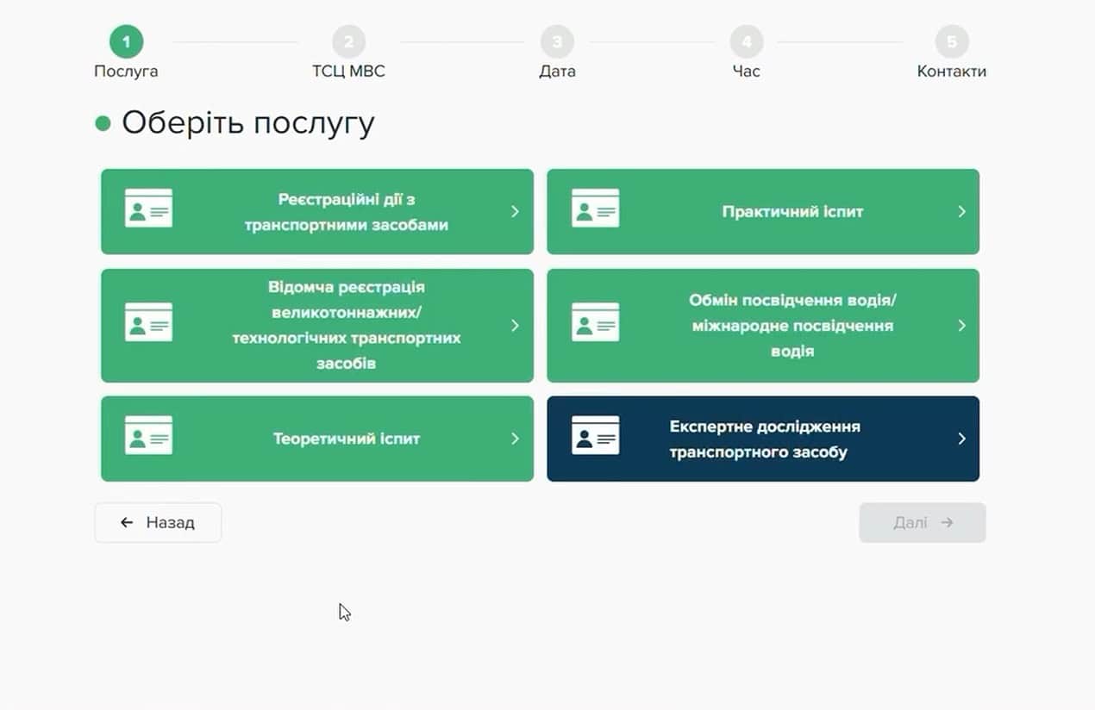The width and height of the screenshot is (1095, 710).
Task: Select Обмін посвідчення водія/міжнародне посвідчення
Action: [763, 326]
